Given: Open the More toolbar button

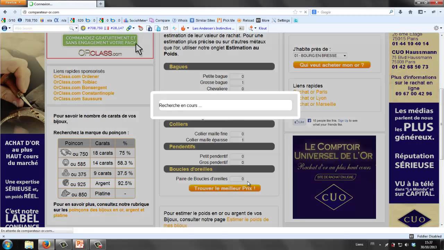Looking at the screenshot, I should click(263, 20).
